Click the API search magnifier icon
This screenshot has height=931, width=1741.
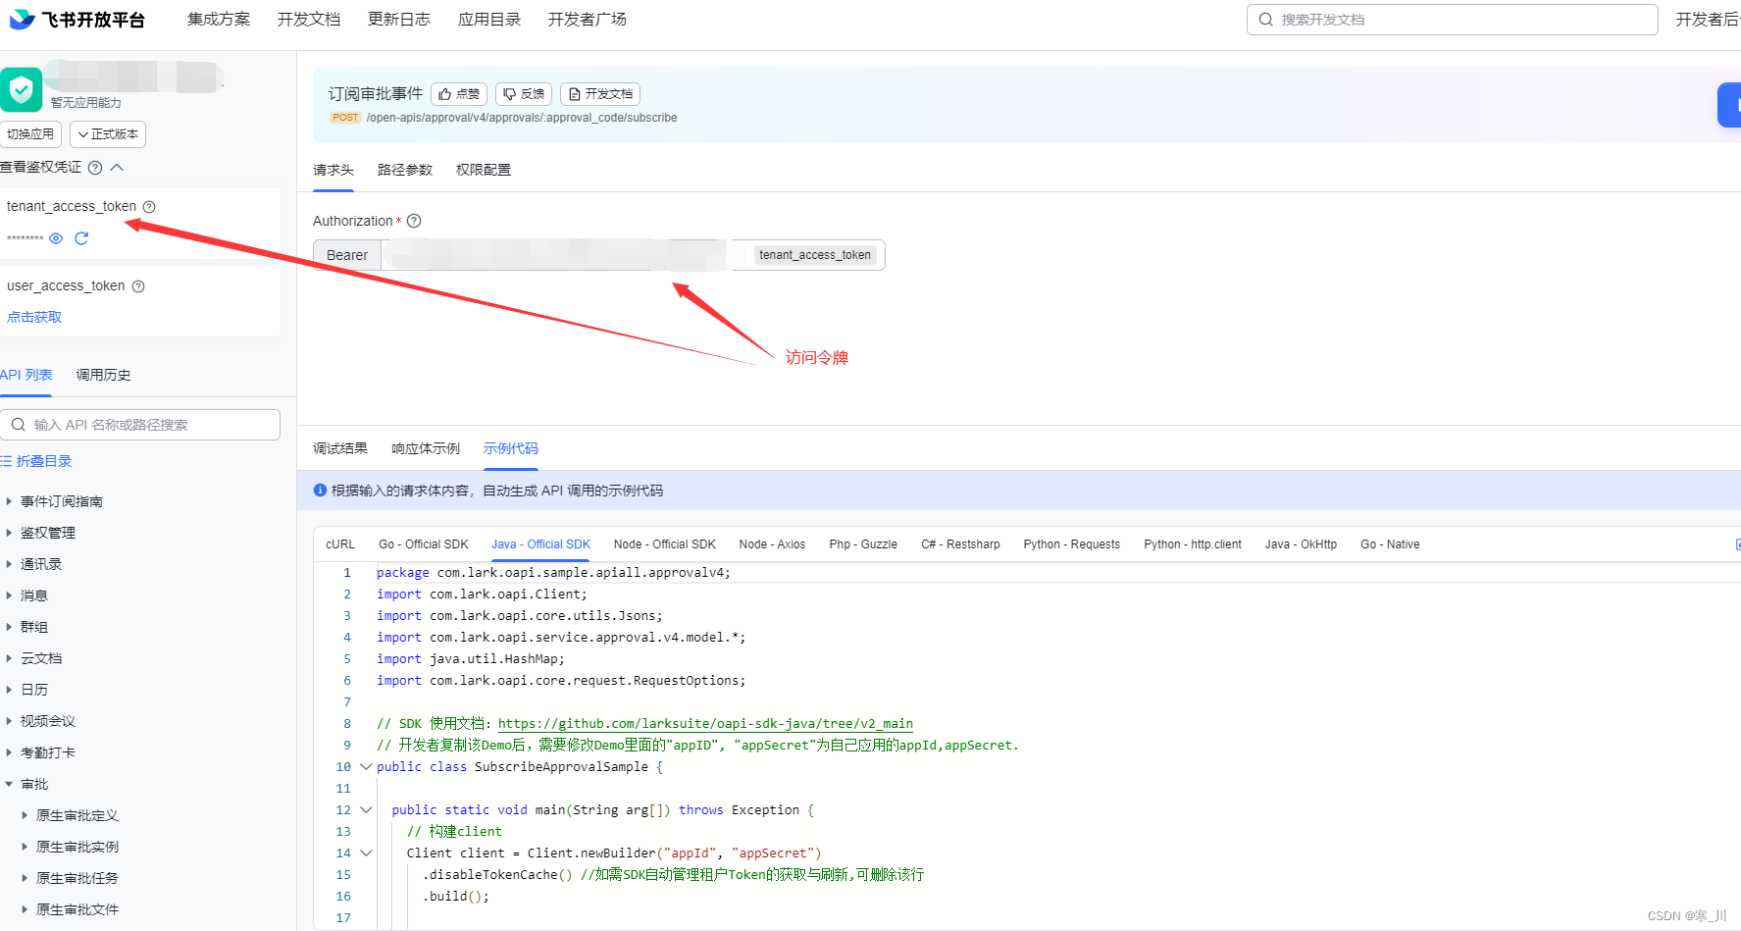(x=18, y=425)
